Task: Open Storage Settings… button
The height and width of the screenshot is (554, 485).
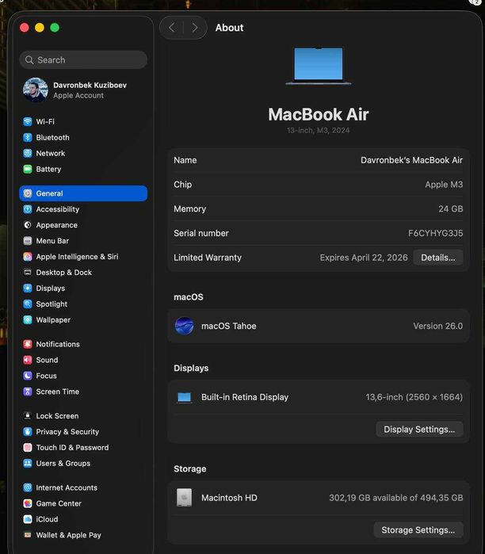Action: tap(418, 530)
